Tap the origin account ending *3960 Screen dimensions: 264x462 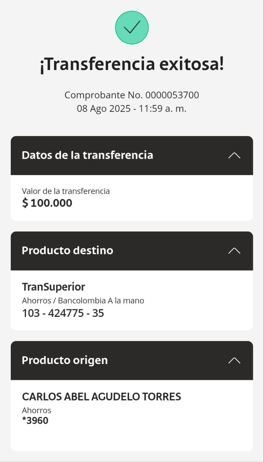point(35,420)
